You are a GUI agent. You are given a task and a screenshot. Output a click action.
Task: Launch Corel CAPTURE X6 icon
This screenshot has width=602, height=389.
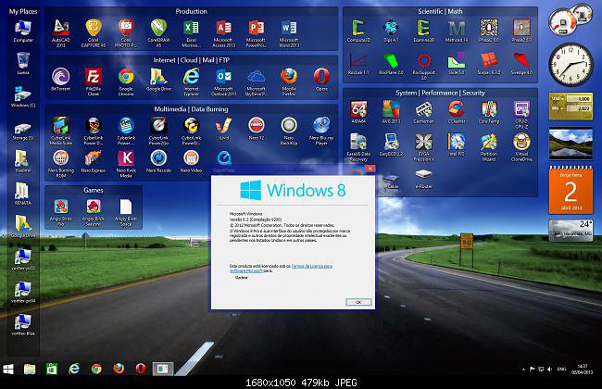pos(94,33)
